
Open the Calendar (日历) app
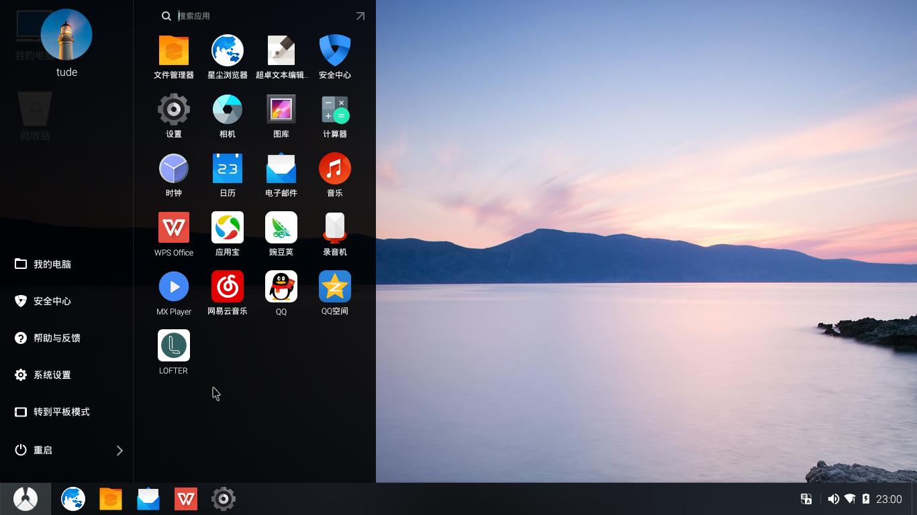228,169
